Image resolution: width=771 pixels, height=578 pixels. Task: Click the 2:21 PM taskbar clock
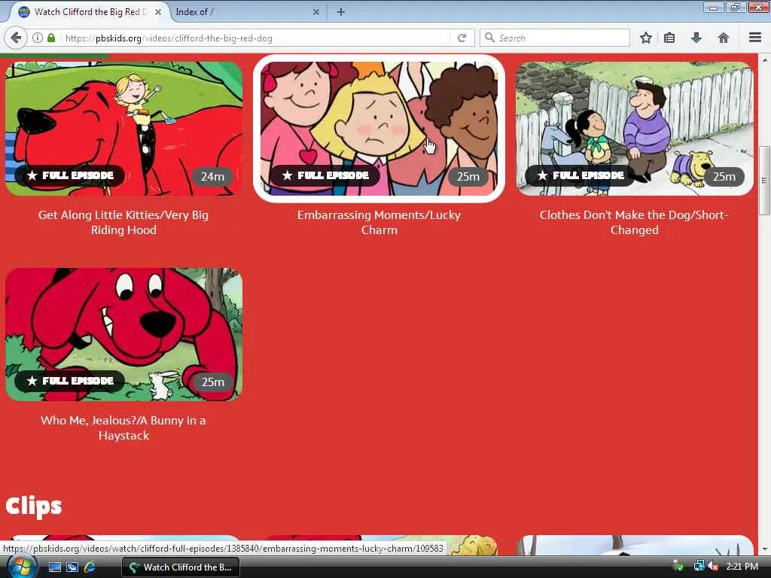pyautogui.click(x=742, y=567)
